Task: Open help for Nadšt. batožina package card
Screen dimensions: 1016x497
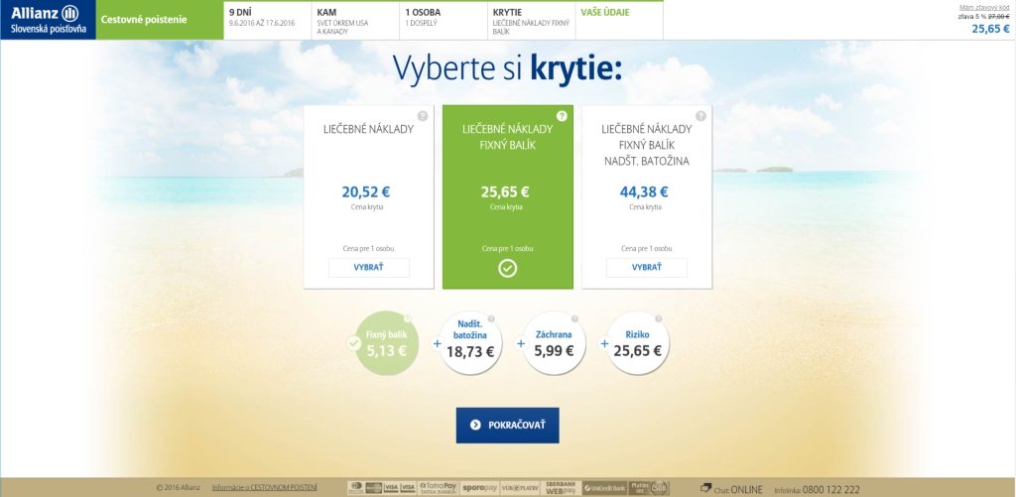Action: pyautogui.click(x=700, y=116)
